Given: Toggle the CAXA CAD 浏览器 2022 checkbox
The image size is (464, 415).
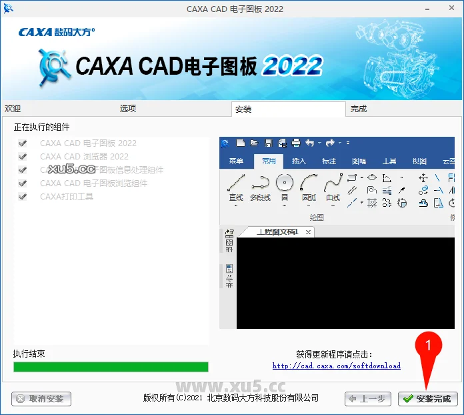Looking at the screenshot, I should click(x=23, y=157).
